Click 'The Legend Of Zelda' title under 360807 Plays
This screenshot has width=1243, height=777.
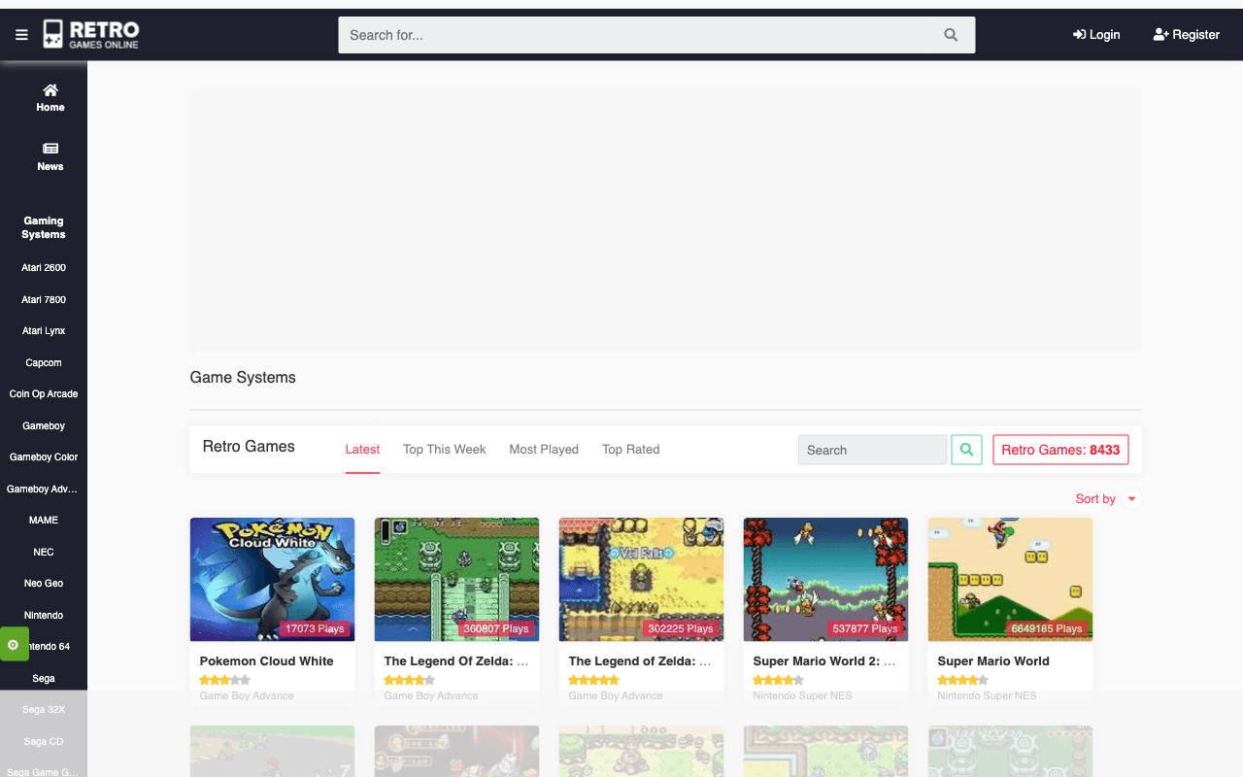pyautogui.click(x=456, y=661)
